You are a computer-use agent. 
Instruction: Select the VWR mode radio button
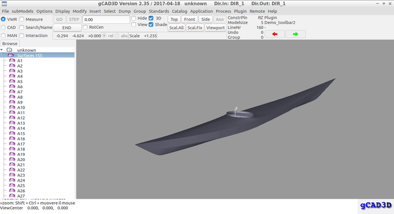[x=4, y=19]
